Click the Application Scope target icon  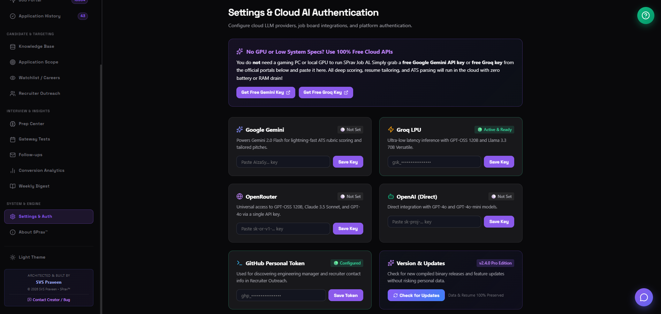[13, 62]
